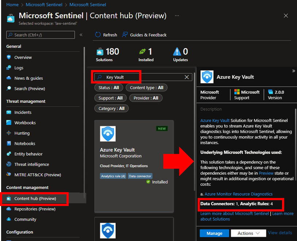The image size is (297, 241).
Task: Click the Notebooks icon in sidebar
Action: coord(9,143)
